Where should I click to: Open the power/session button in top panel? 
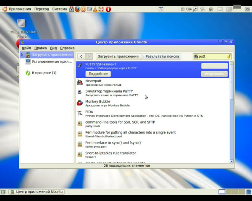coord(247,9)
